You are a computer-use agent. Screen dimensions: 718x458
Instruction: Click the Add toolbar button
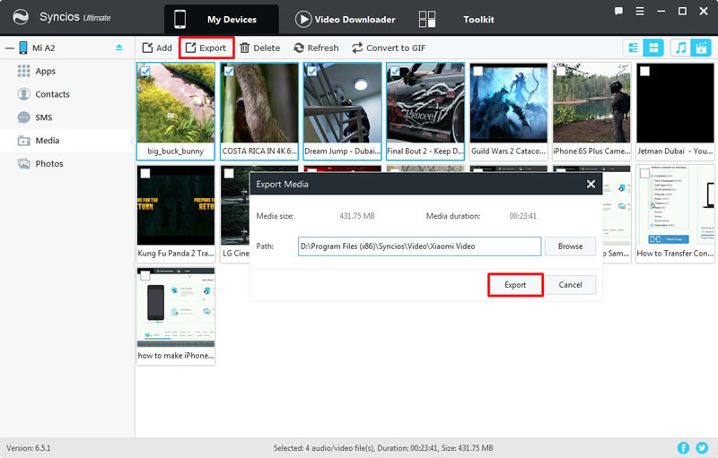(157, 48)
